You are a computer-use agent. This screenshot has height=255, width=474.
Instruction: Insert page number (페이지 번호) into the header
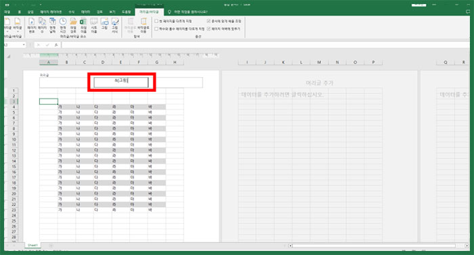32,25
